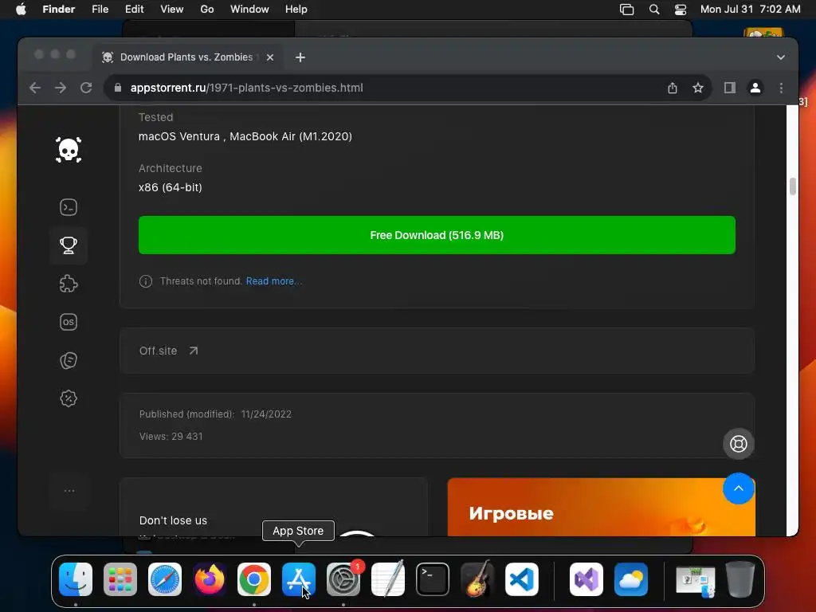The height and width of the screenshot is (612, 816).
Task: Open the Window menu
Action: [249, 10]
